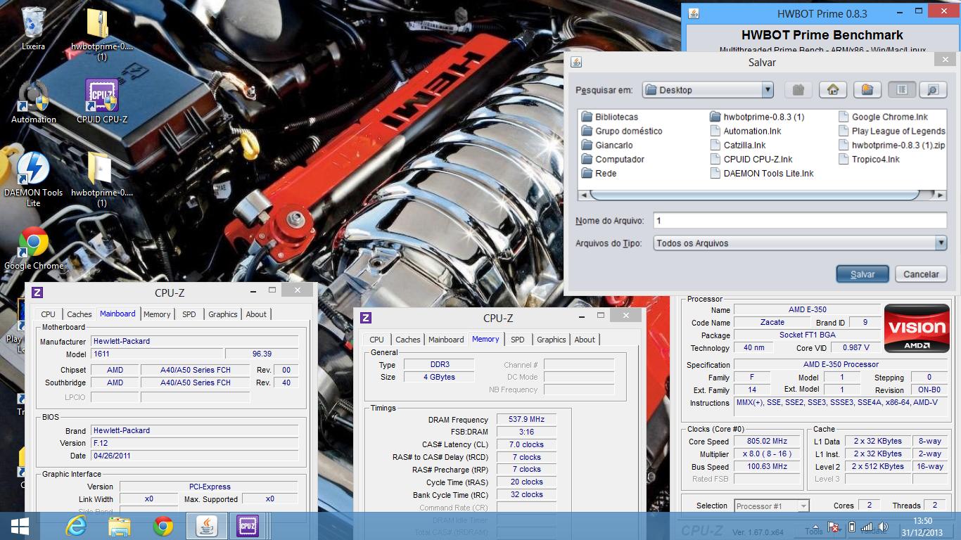The image size is (961, 540).
Task: Click the Windows Start button
Action: [x=20, y=526]
